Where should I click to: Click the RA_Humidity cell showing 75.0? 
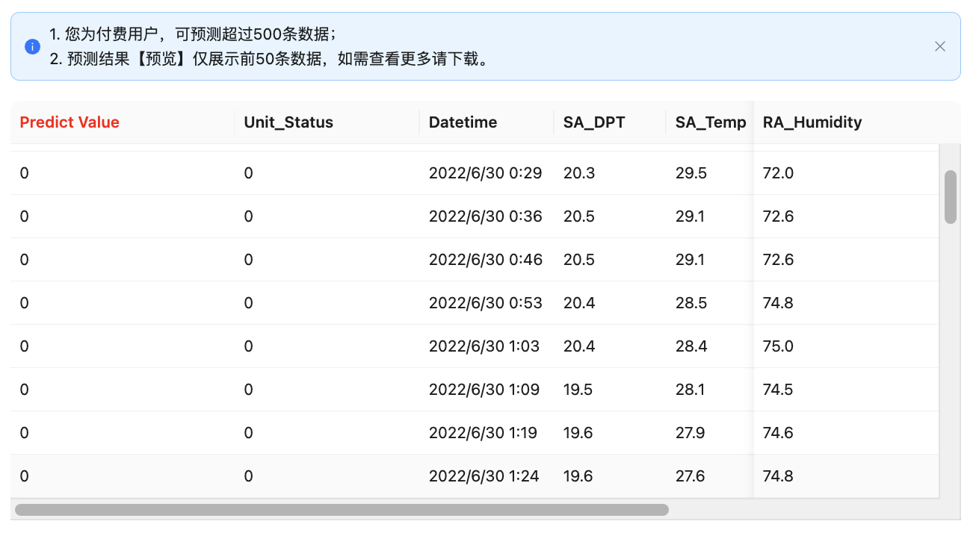tap(778, 346)
